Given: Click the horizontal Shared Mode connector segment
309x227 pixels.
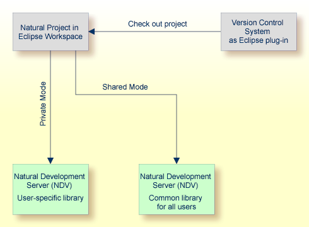Looking at the screenshot, I should (126, 95).
